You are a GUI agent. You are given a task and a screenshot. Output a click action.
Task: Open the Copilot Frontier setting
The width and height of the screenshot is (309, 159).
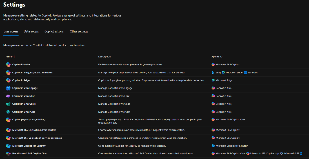(21, 65)
